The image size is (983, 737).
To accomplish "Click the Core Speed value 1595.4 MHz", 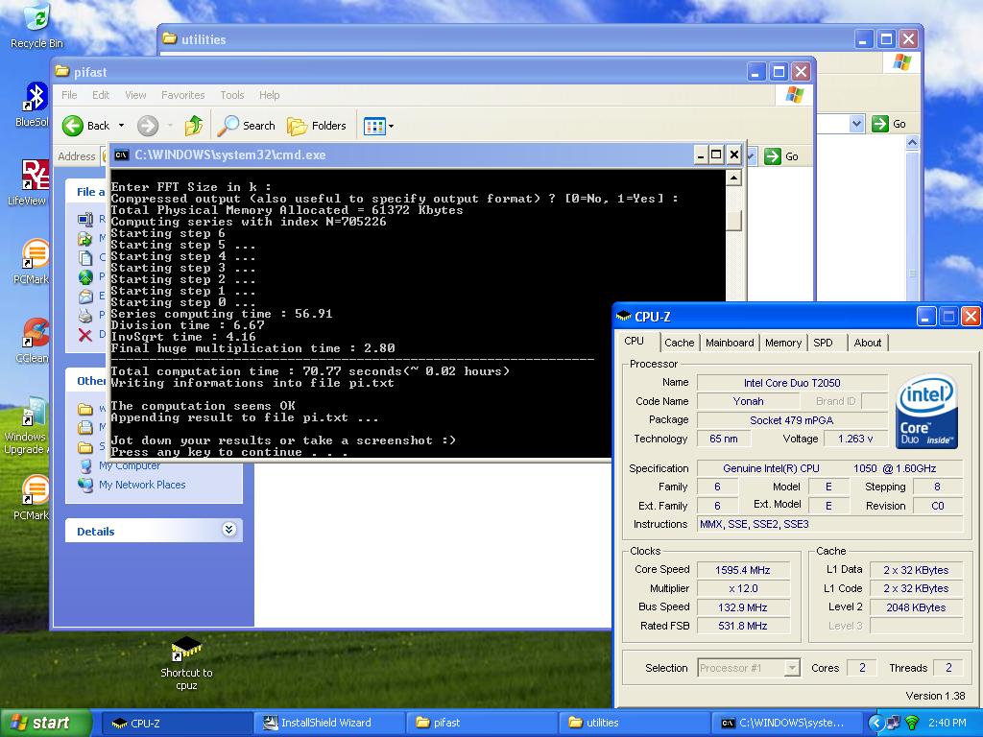I will pos(743,570).
